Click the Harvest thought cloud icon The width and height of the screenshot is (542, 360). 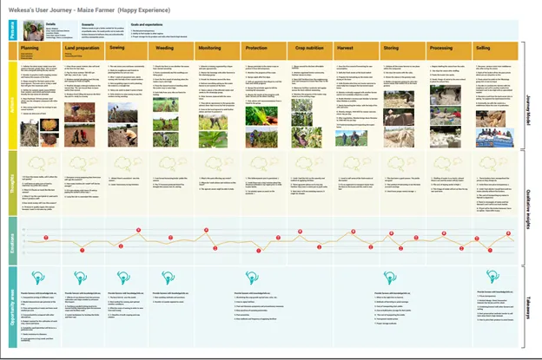(357, 163)
